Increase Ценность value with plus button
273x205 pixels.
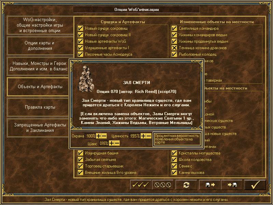[x=143, y=136]
